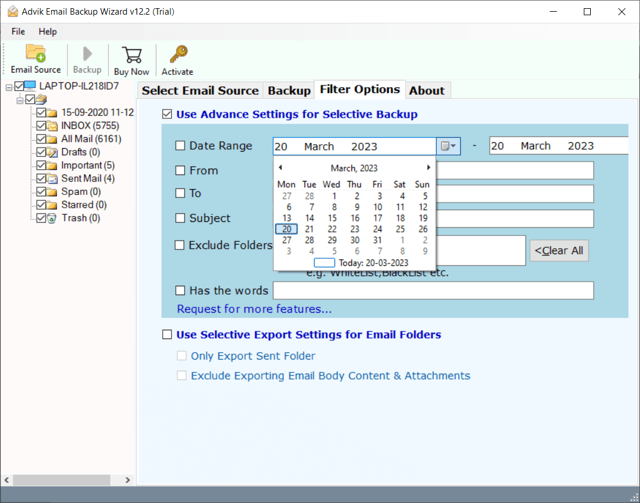Uncheck the Trash (0) tree checkbox

(41, 218)
